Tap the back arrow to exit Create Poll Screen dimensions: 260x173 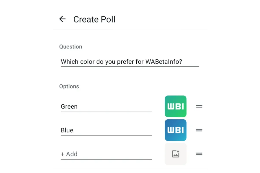(x=62, y=19)
